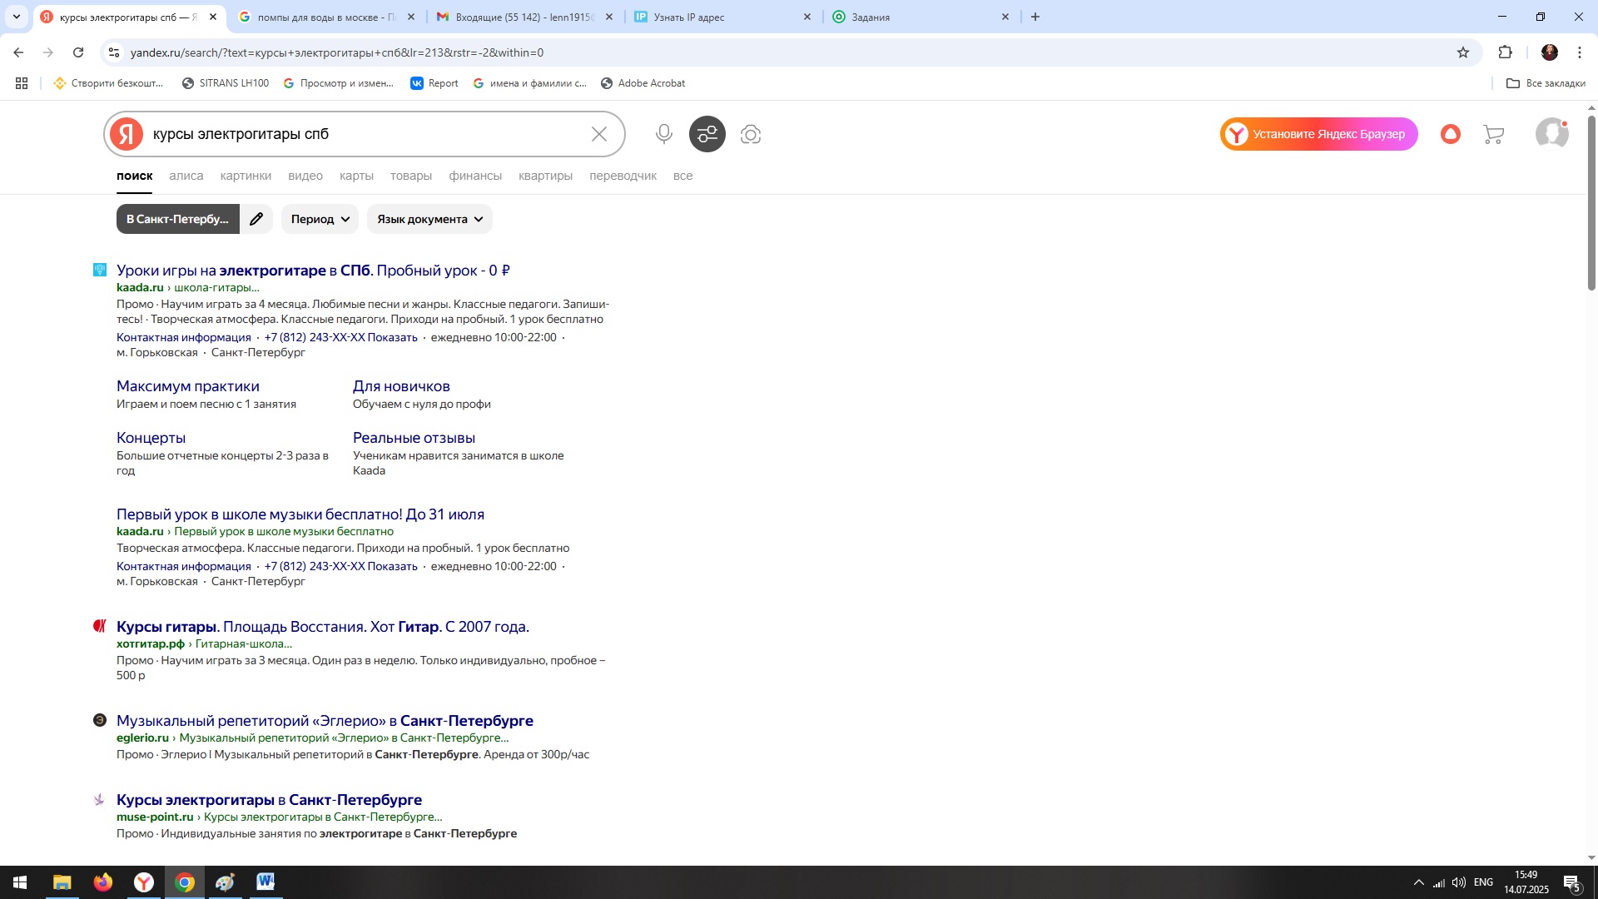Open Firefox from taskbar
Viewport: 1598px width, 899px height.
pos(103,882)
